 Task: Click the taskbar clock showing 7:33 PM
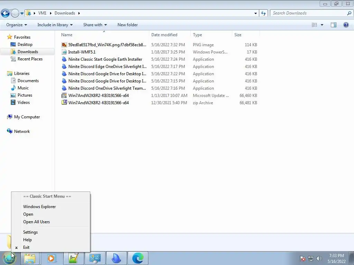tap(336, 258)
